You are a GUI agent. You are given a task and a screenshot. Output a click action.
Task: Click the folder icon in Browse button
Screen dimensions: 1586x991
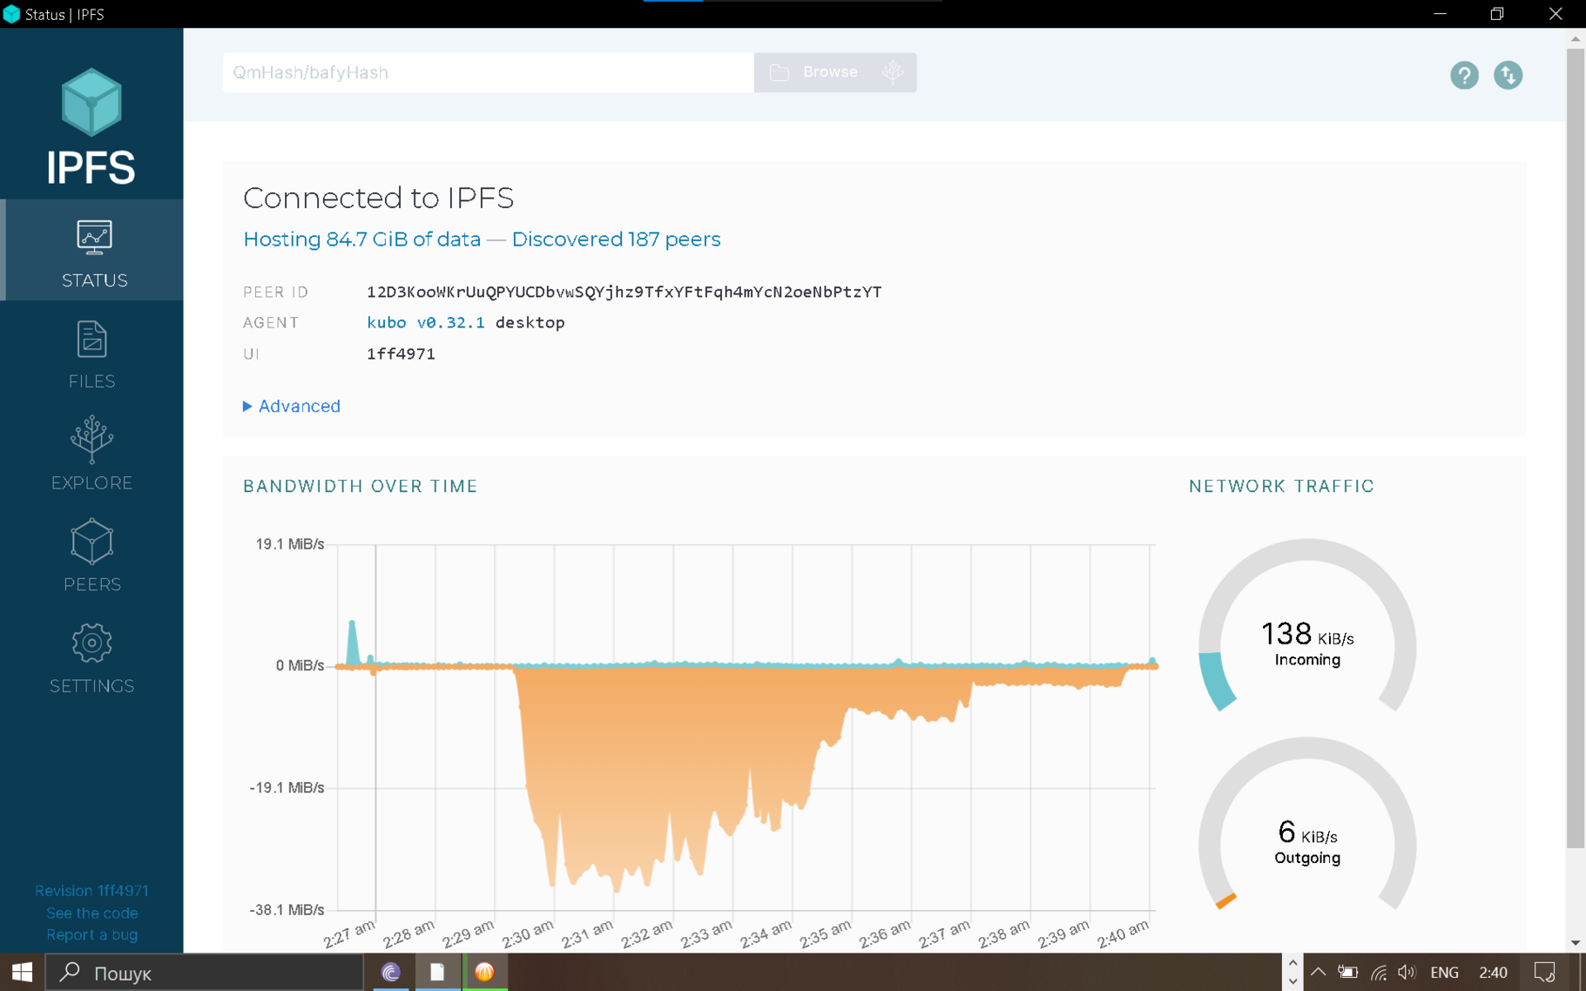pyautogui.click(x=780, y=72)
